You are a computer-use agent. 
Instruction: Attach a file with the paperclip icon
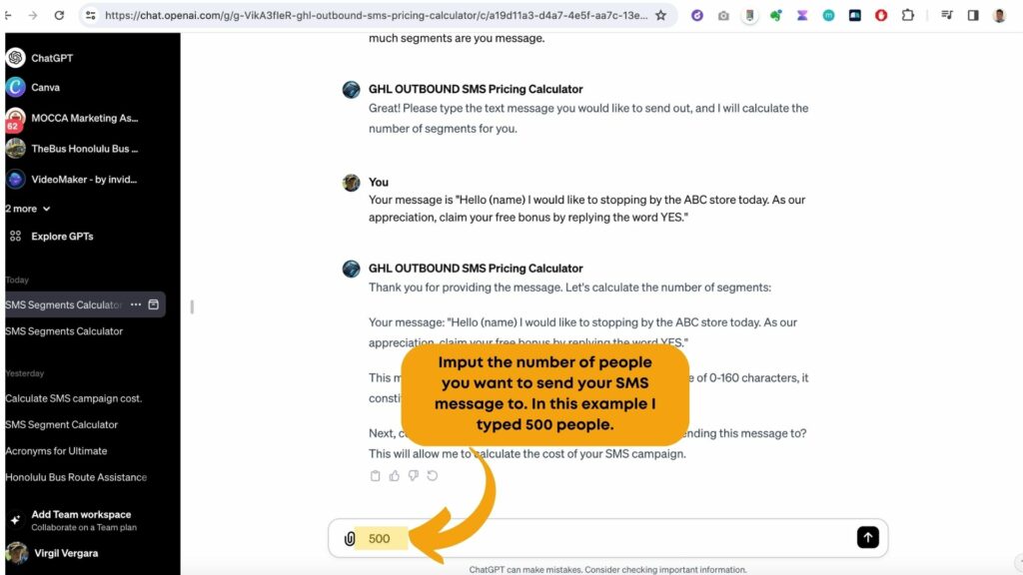coord(350,538)
